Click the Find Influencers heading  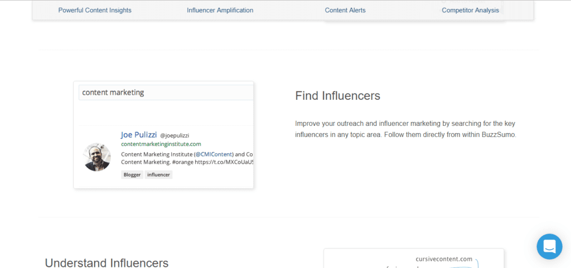coord(337,96)
